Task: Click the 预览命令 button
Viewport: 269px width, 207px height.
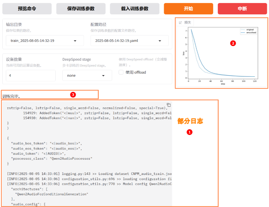Action: coord(27,8)
